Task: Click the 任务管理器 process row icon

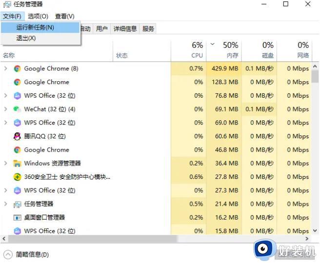Action: point(18,204)
